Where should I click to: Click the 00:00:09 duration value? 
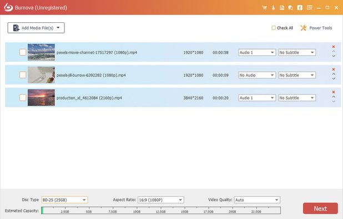point(220,75)
